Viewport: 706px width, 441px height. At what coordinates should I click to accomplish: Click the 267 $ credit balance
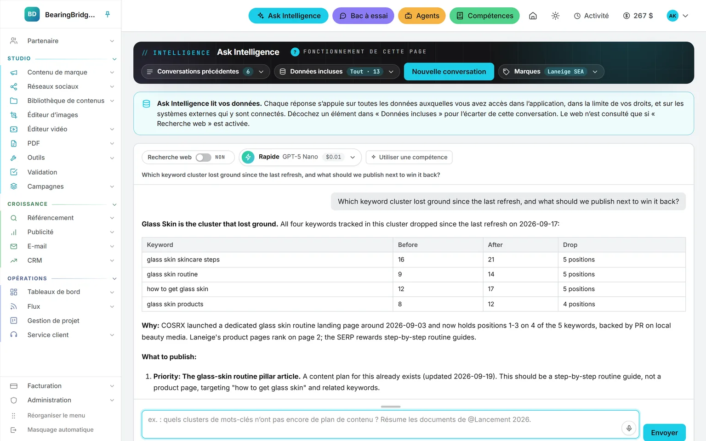638,16
